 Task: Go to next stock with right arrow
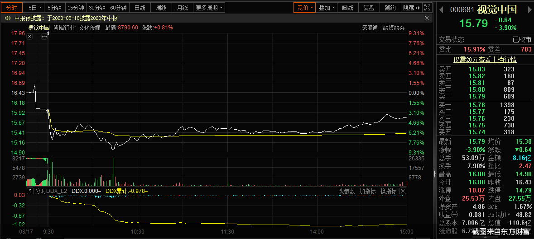click(530, 9)
